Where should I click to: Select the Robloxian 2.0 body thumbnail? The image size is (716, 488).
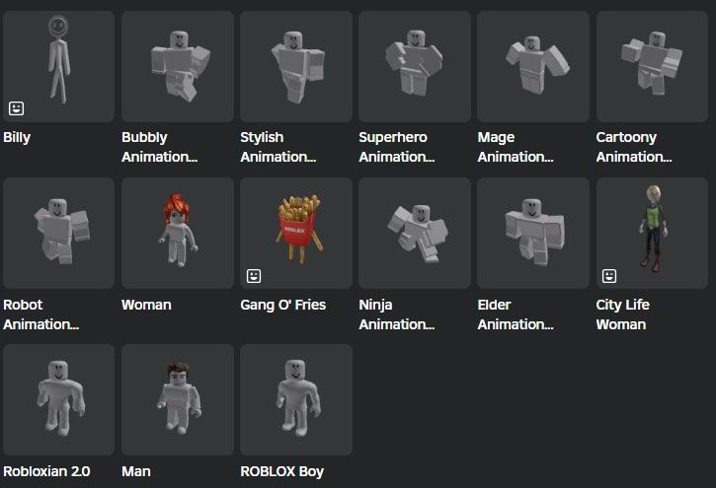[59, 399]
